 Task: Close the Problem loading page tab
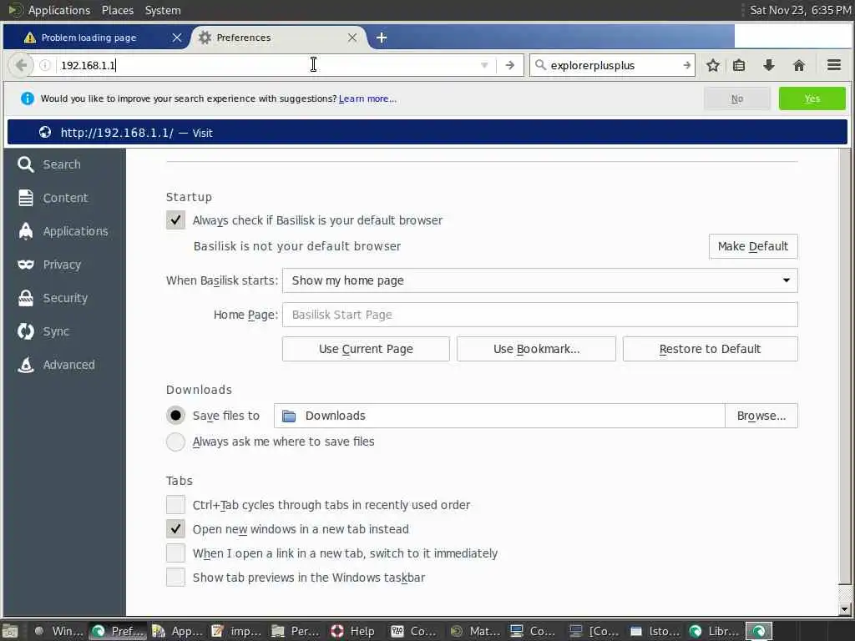click(177, 38)
